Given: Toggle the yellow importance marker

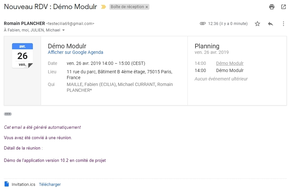Looking at the screenshot, I should (x=104, y=7).
